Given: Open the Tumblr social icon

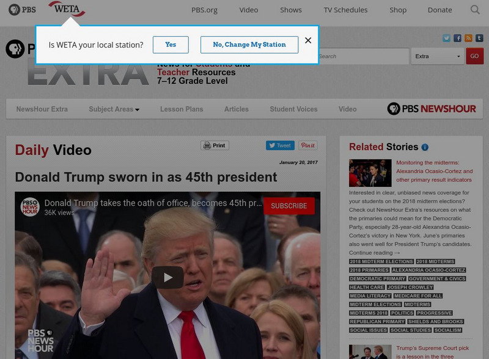Looking at the screenshot, I should click(x=479, y=38).
